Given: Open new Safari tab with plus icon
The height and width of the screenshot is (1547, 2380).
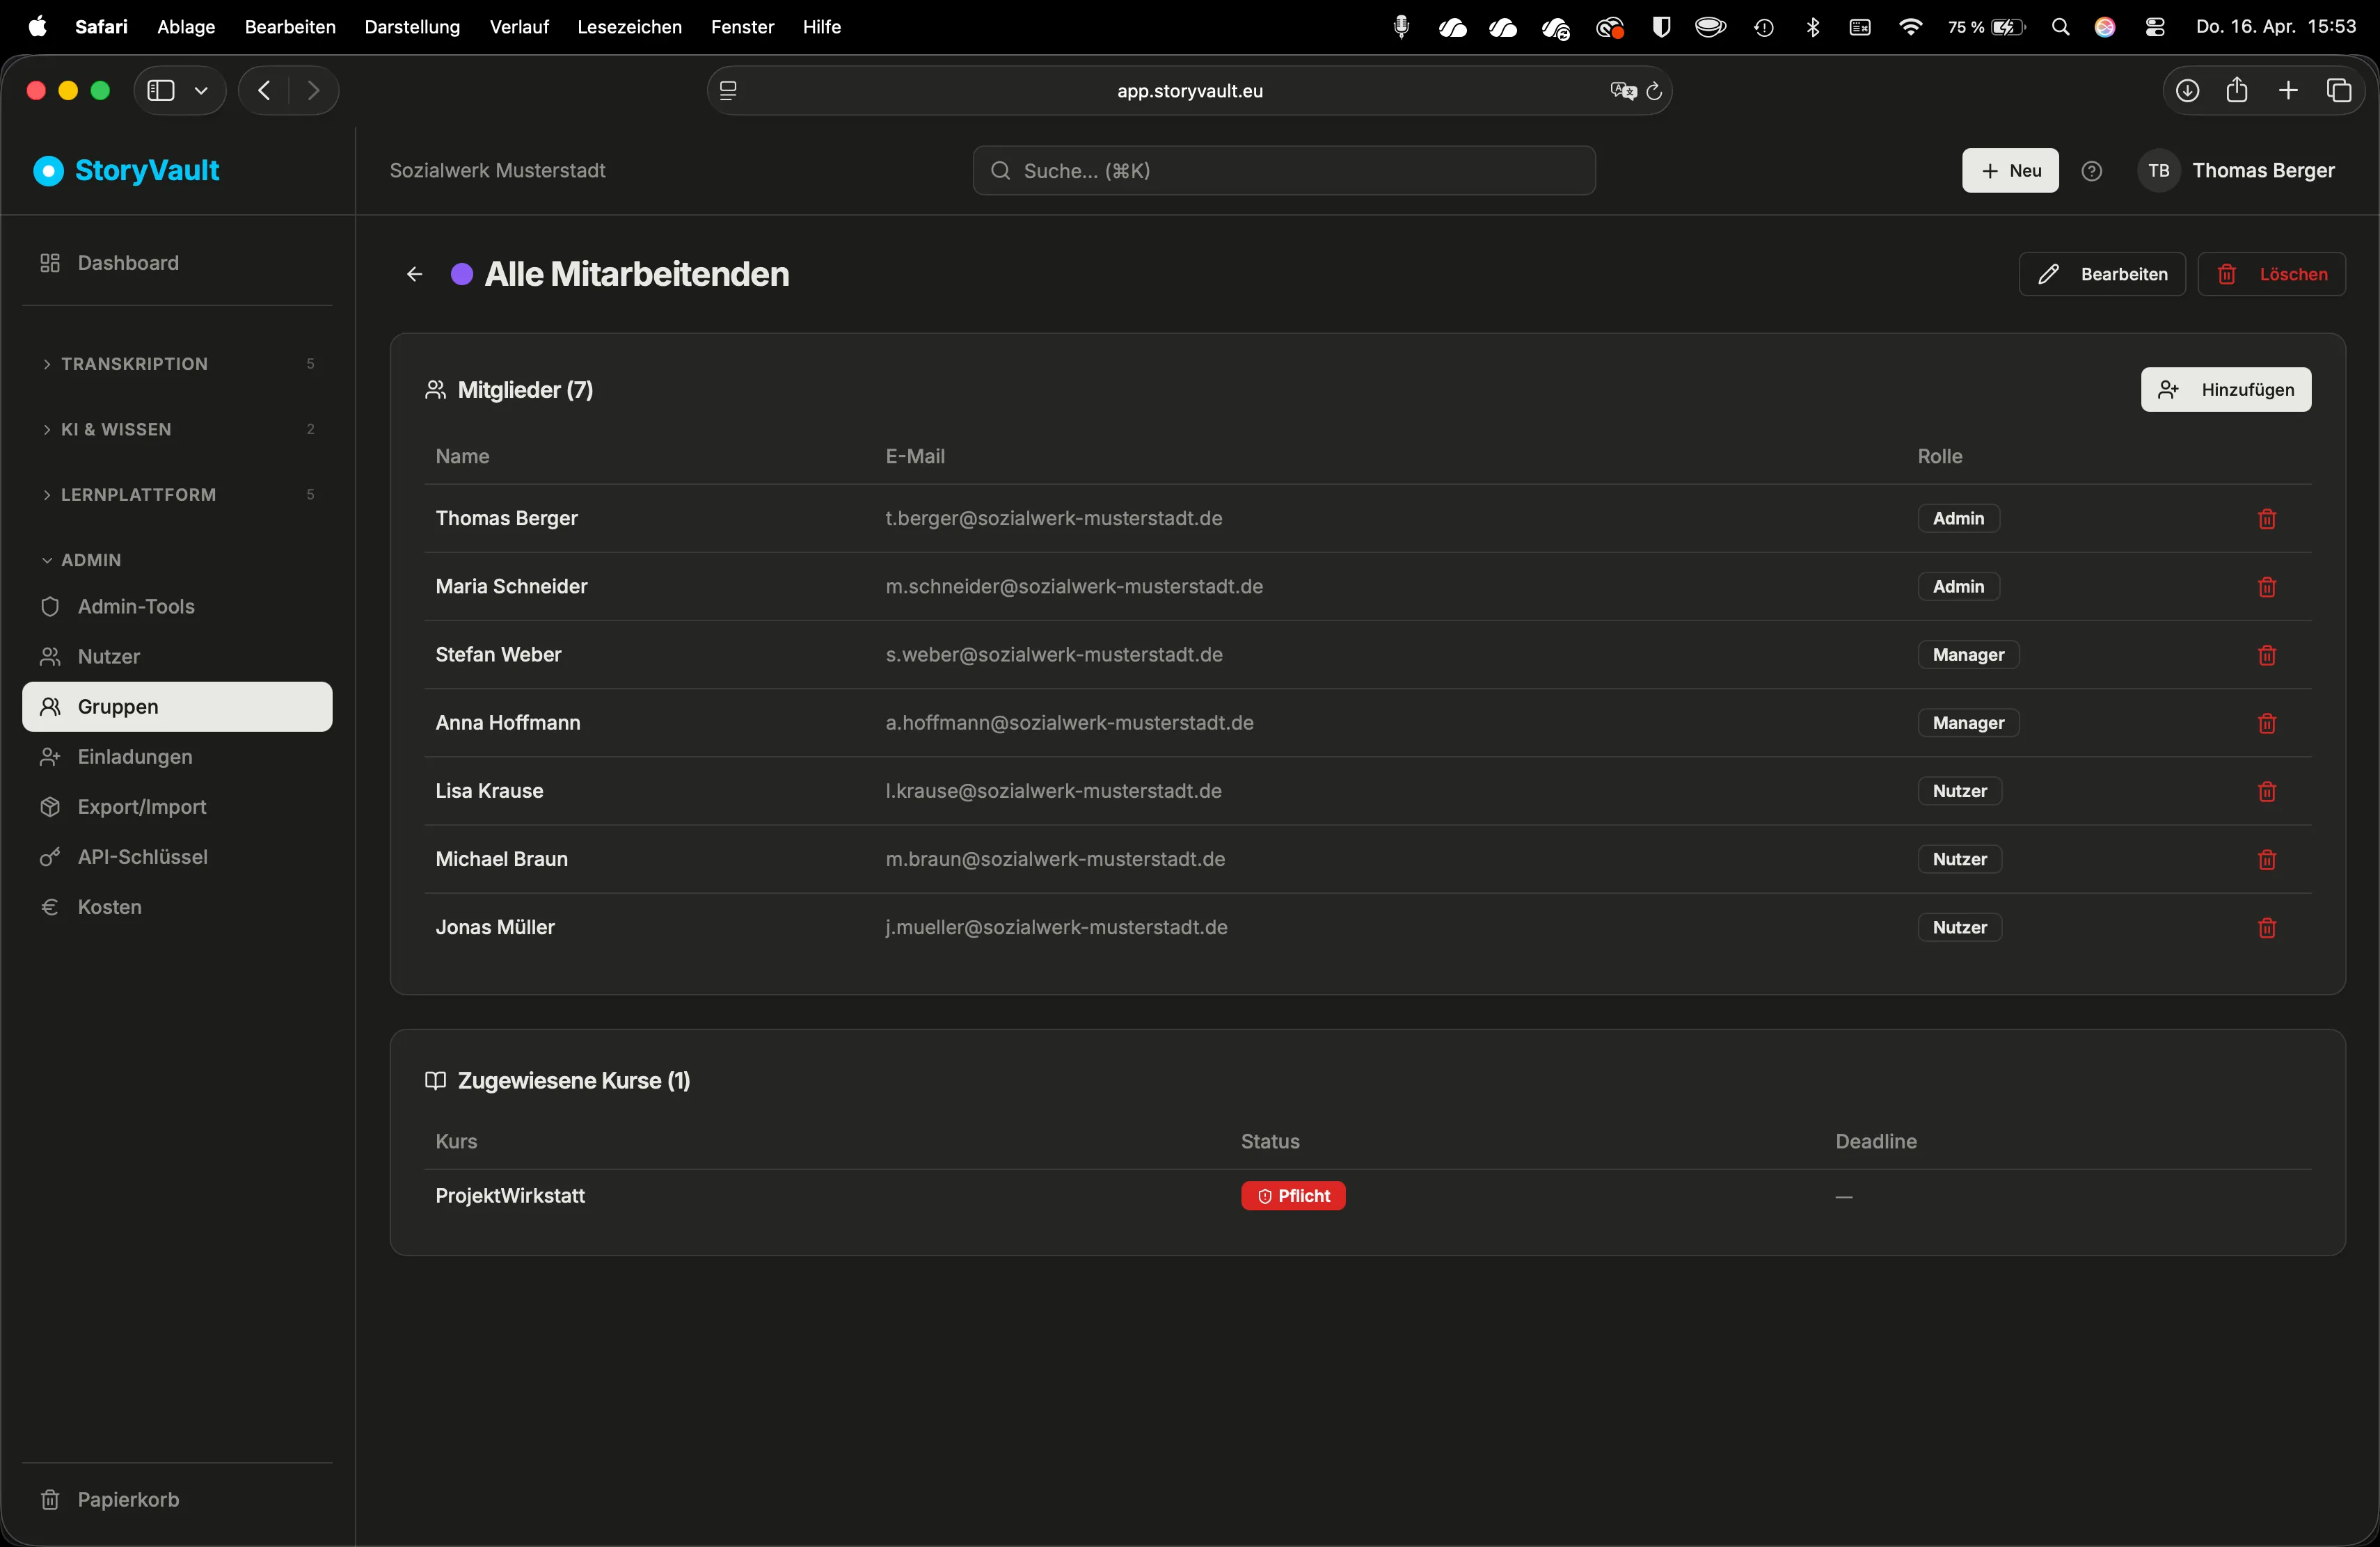Looking at the screenshot, I should (2288, 91).
